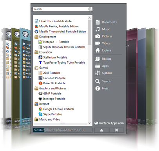Screen dimensions: 159x151
Task: Click the magnifier icon in search box
Action: [90, 9]
